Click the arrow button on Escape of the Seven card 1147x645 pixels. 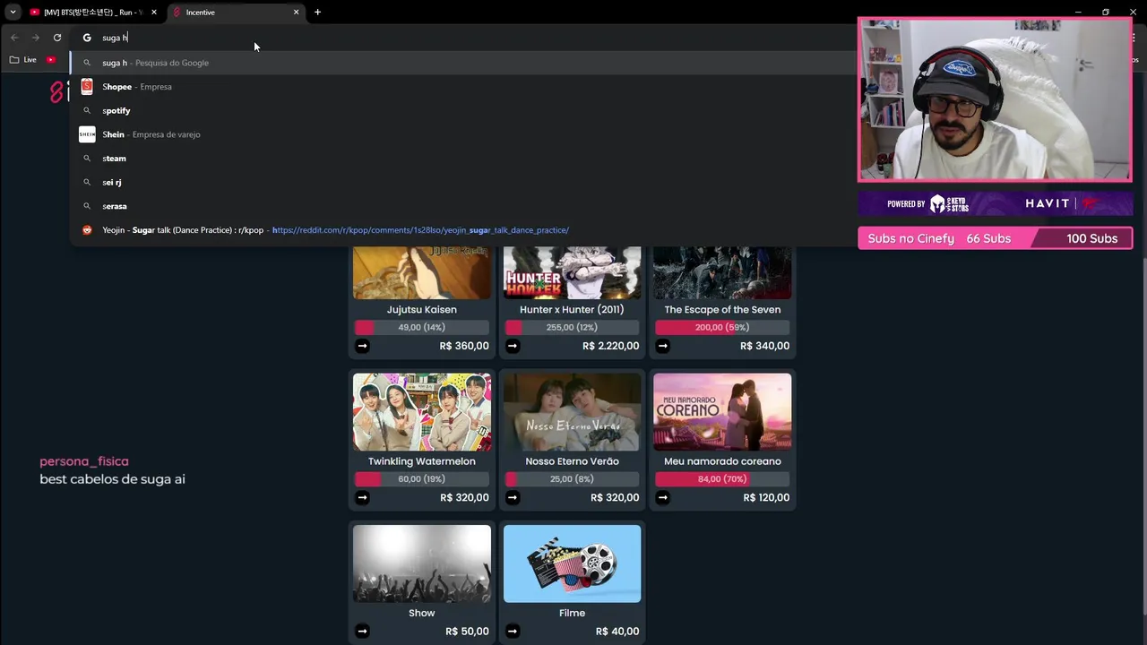pyautogui.click(x=663, y=346)
